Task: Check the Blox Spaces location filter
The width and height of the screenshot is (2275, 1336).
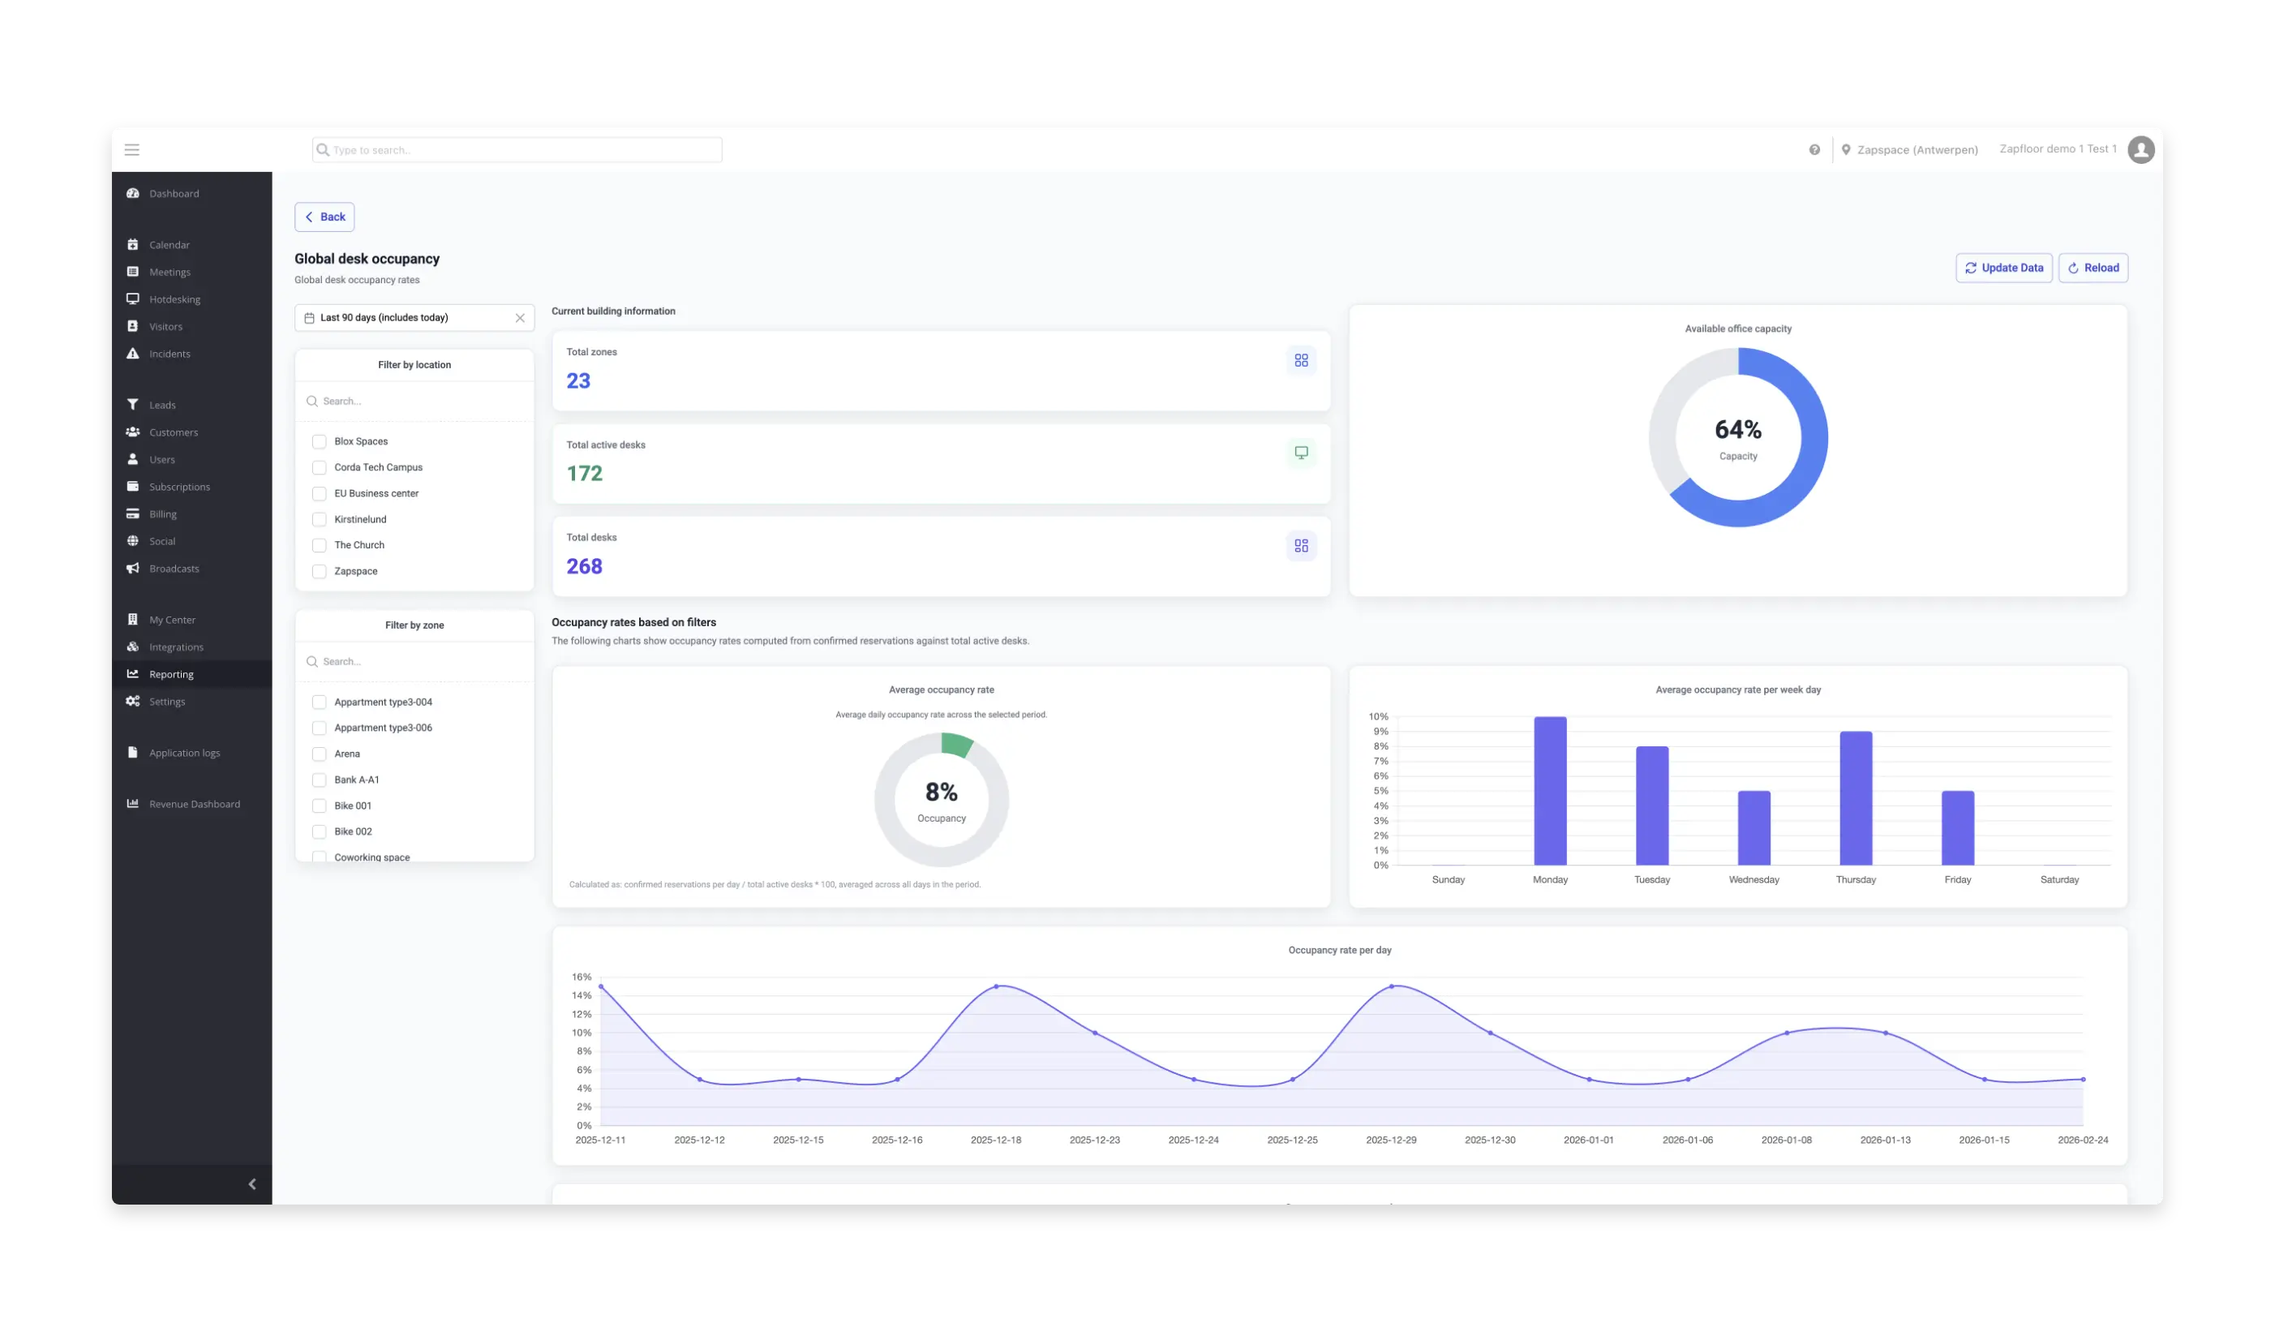Action: click(319, 441)
